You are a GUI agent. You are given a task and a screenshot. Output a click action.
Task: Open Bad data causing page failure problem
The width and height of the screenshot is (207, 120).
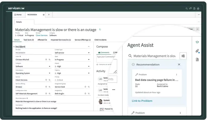coord(157,80)
